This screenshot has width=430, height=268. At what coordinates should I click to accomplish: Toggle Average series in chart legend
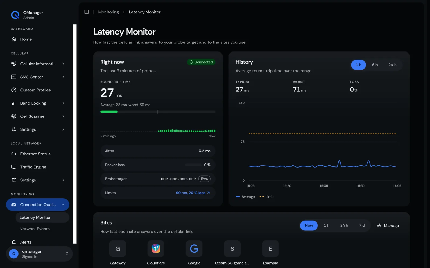(x=245, y=197)
